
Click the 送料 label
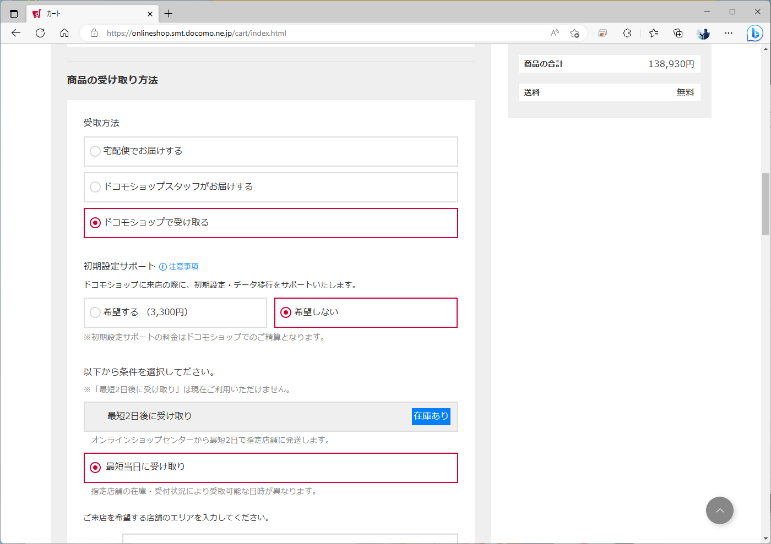(x=532, y=92)
